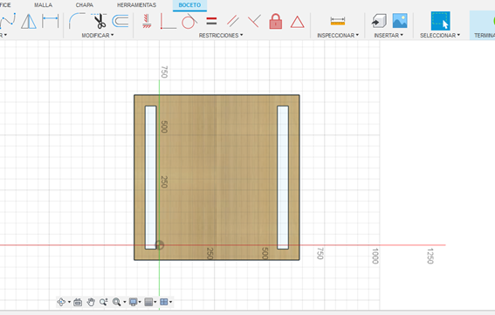The height and width of the screenshot is (315, 495).
Task: Expand the INSPECCIONAR dropdown
Action: pyautogui.click(x=338, y=36)
